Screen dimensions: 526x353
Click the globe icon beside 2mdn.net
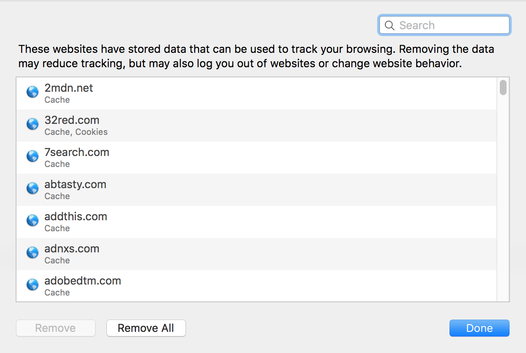click(33, 92)
